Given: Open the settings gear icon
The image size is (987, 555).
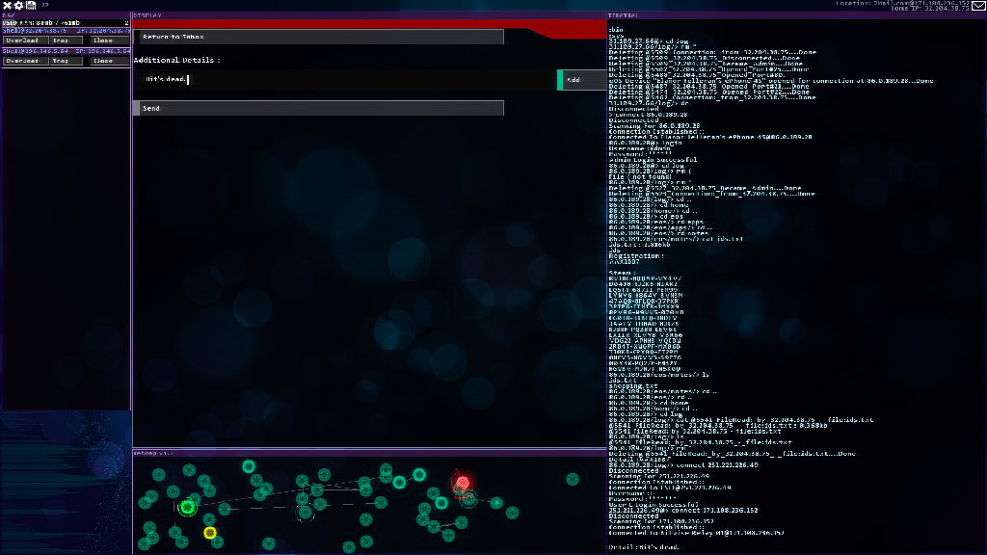Looking at the screenshot, I should click(x=18, y=6).
